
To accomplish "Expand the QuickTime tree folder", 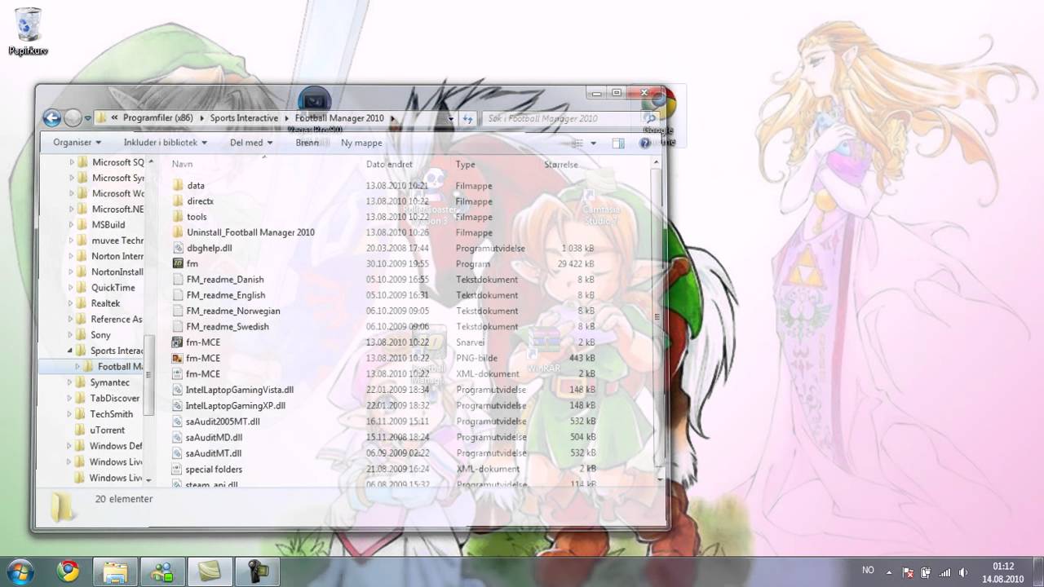I will point(72,288).
